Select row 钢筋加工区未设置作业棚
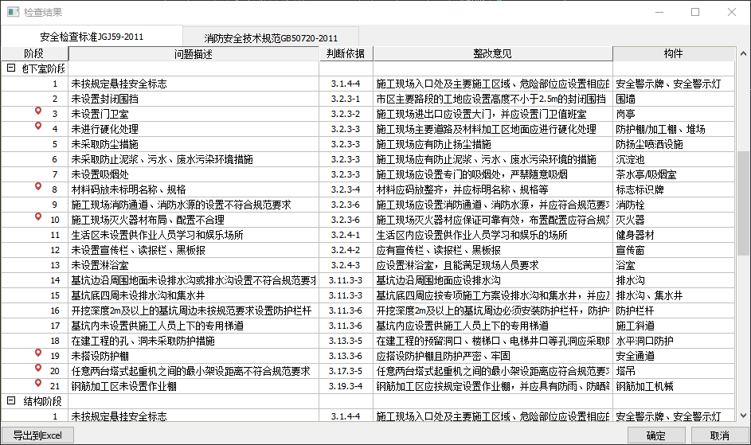 (367, 386)
